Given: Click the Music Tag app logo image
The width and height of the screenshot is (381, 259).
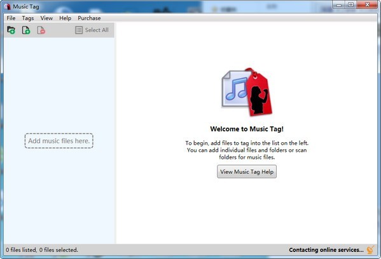Looking at the screenshot, I should tap(247, 92).
